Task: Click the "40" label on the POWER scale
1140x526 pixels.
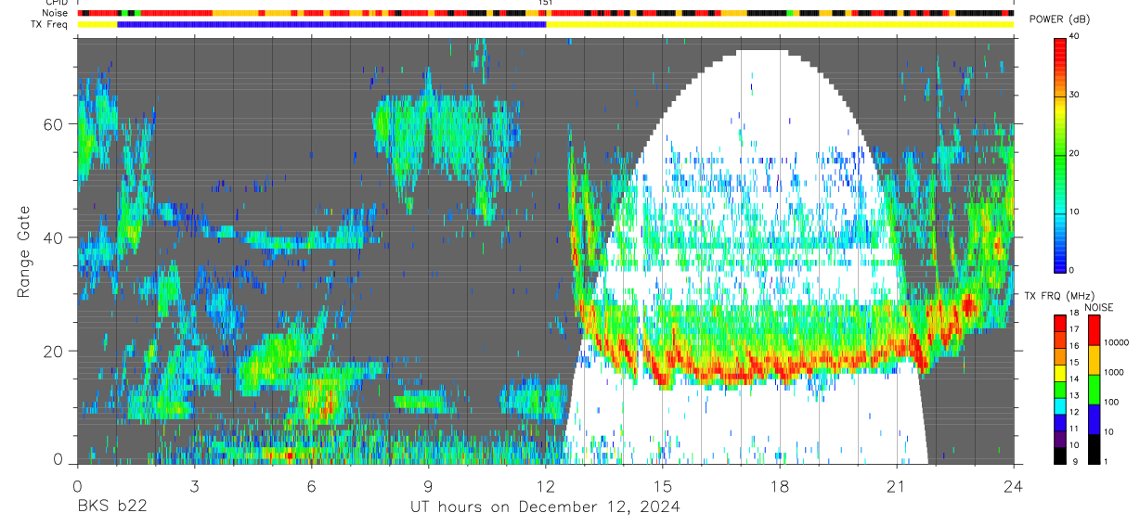Action: [x=1076, y=36]
